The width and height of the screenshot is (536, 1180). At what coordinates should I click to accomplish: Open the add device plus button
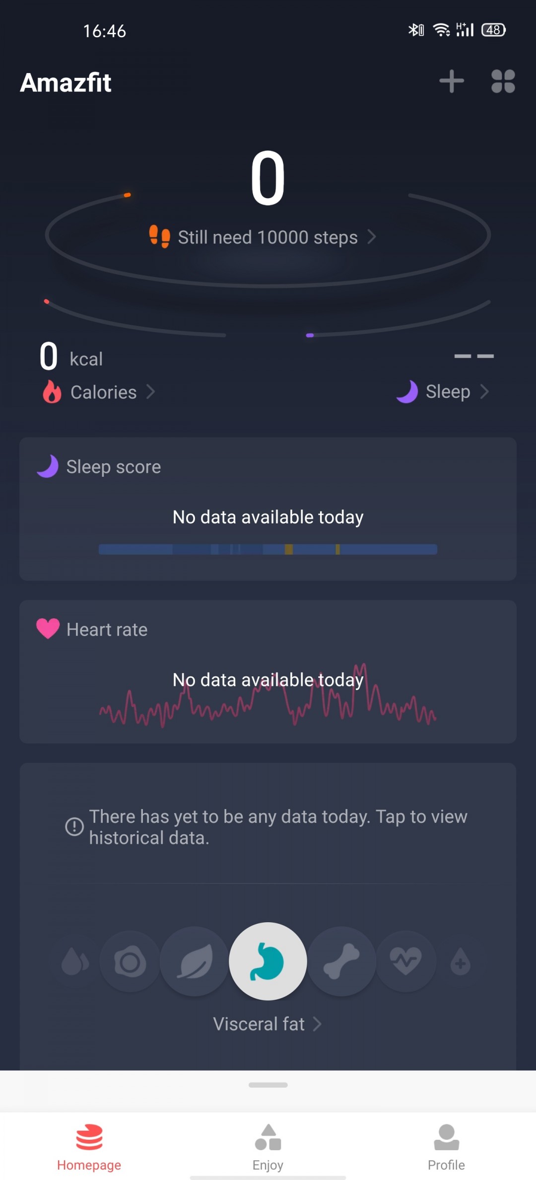[x=452, y=82]
